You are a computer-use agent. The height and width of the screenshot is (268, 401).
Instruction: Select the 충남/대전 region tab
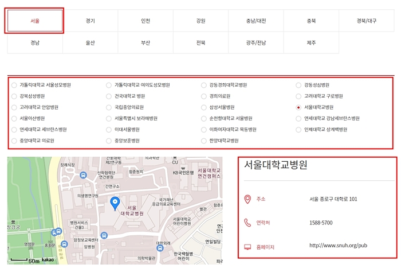click(x=256, y=21)
